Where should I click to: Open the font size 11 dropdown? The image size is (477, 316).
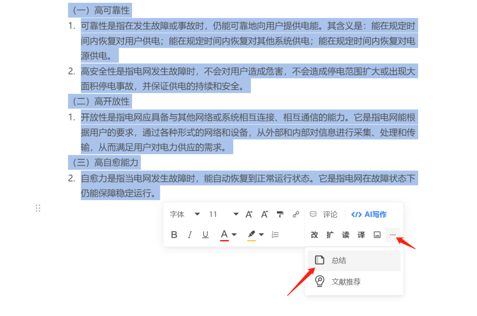(x=223, y=215)
